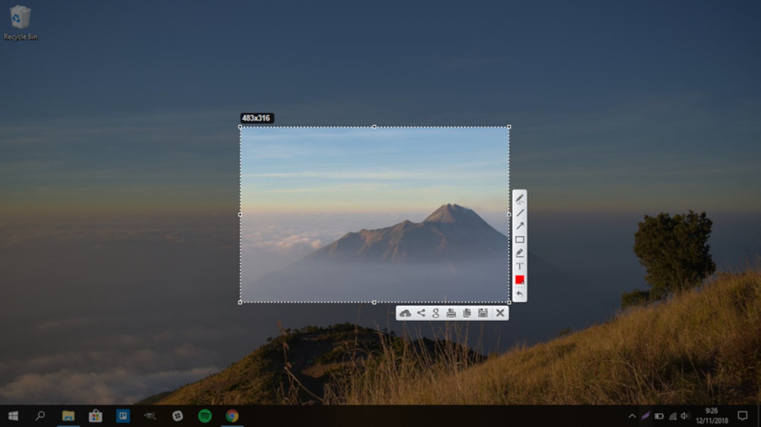Open the volume control tray icon
761x427 pixels.
[x=685, y=416]
